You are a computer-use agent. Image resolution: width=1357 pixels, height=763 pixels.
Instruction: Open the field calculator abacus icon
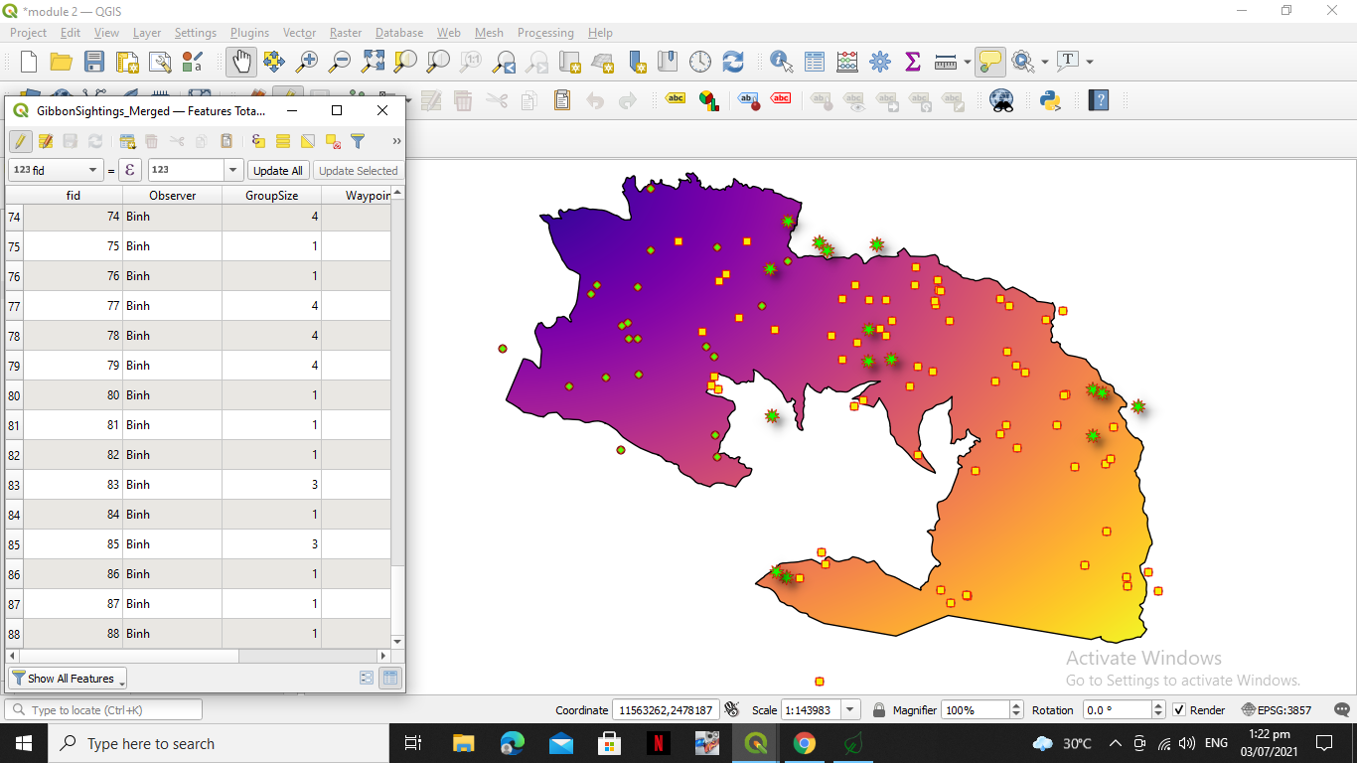point(846,62)
